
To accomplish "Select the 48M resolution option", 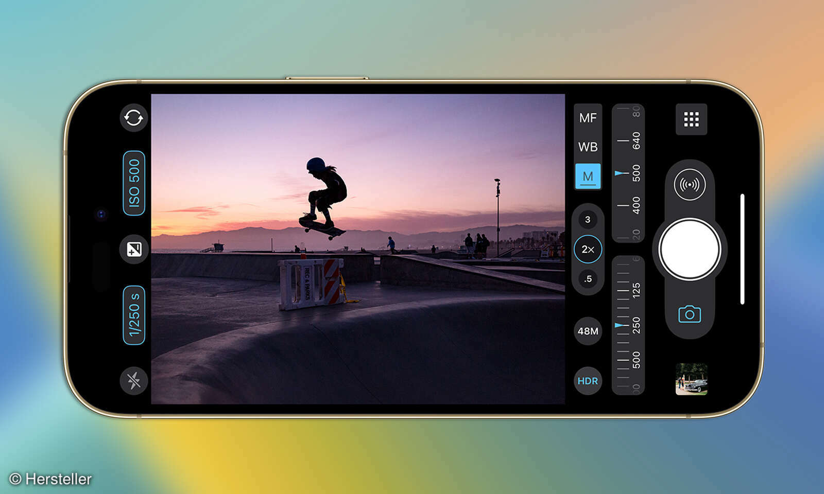I will pos(587,332).
